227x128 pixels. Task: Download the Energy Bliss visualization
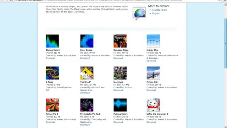tap(151, 61)
